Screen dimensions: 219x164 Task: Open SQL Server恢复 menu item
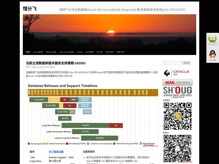tap(67, 52)
